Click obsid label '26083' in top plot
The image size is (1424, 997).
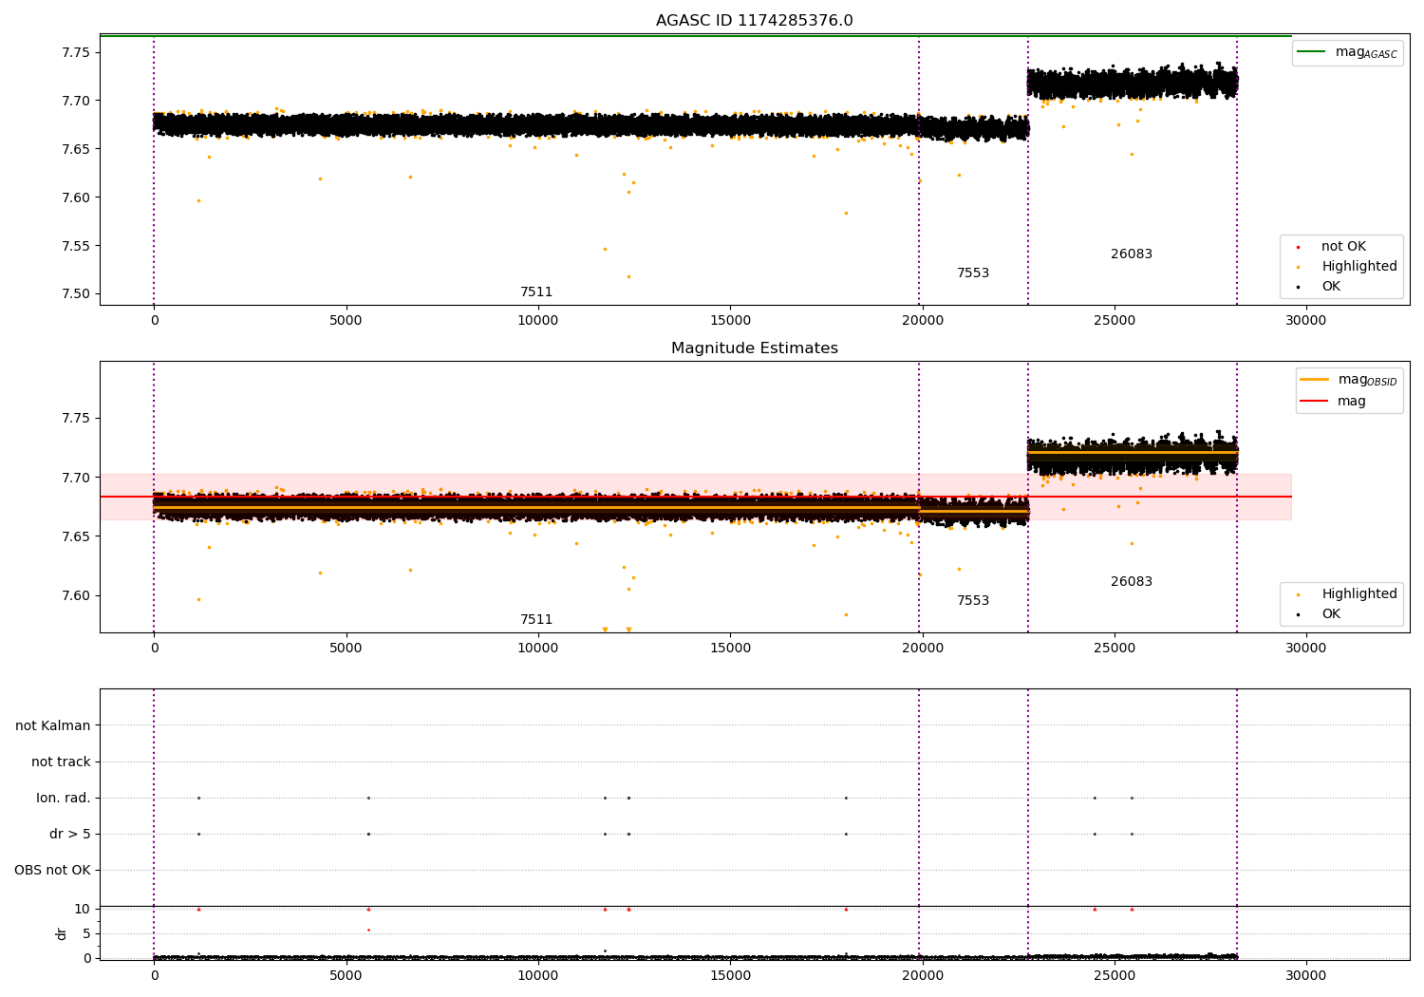[1132, 254]
